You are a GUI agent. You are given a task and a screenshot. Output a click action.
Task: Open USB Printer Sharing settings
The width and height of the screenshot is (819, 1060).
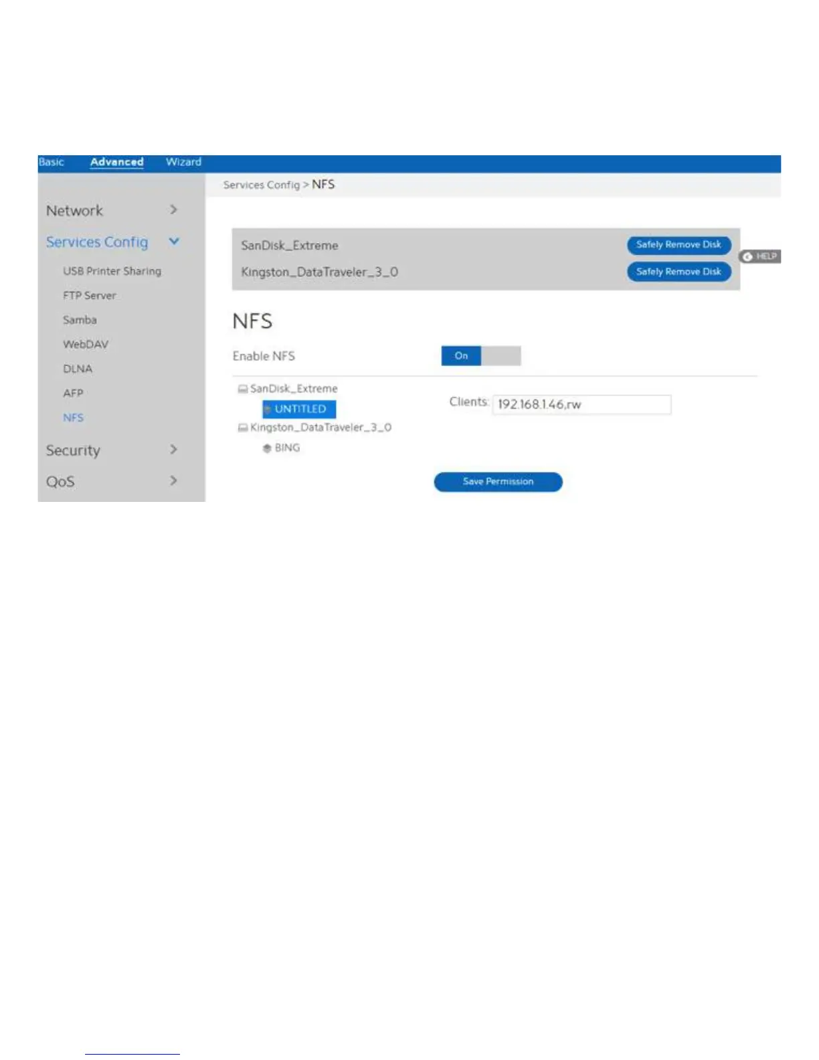112,271
